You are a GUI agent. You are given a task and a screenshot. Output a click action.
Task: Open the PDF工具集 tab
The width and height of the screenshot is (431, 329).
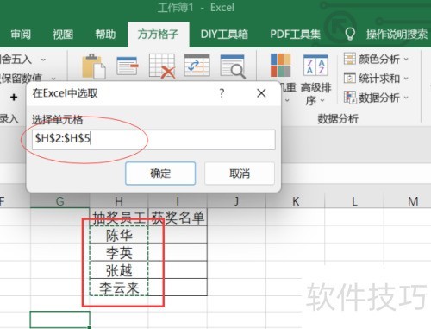[x=295, y=35]
